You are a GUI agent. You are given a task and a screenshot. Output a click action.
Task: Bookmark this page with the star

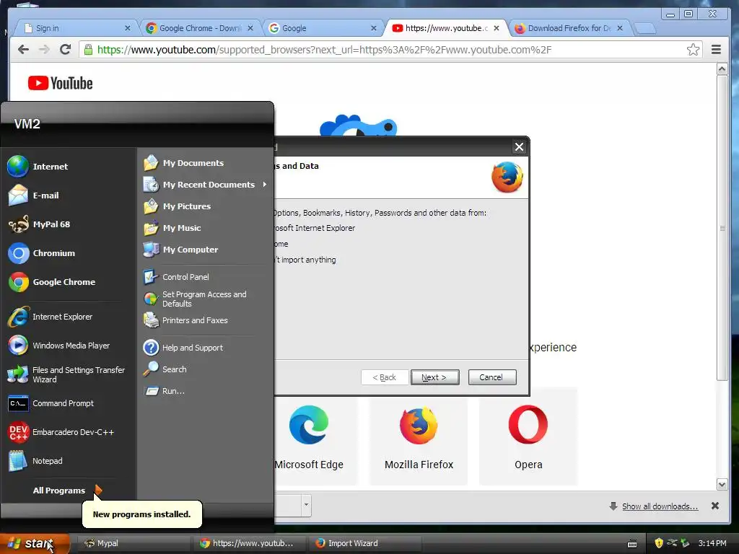693,50
